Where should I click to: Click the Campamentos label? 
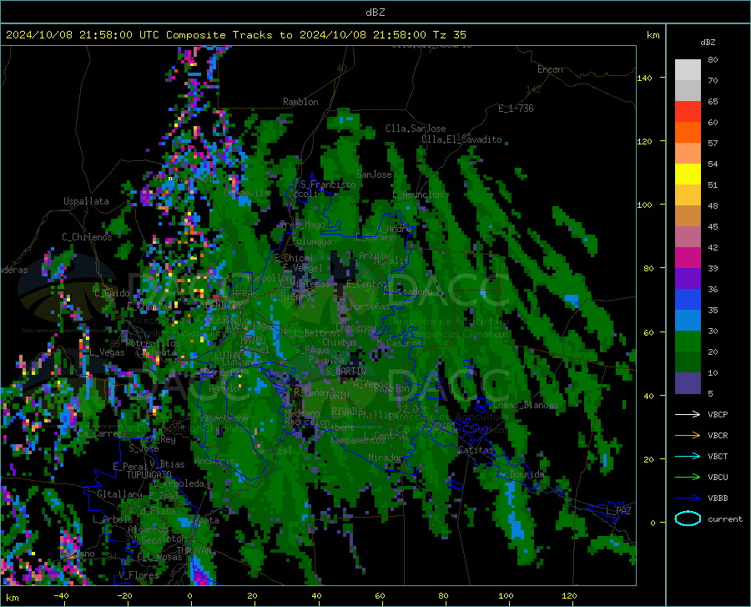358,440
